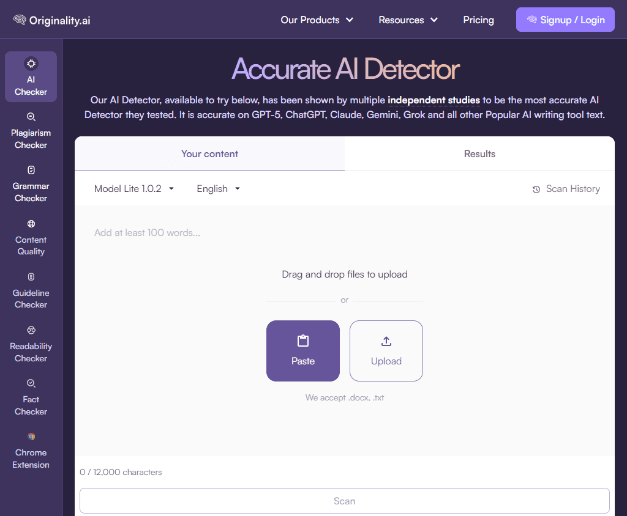The width and height of the screenshot is (627, 516).
Task: Click the Chrome Extension icon
Action: click(x=31, y=437)
